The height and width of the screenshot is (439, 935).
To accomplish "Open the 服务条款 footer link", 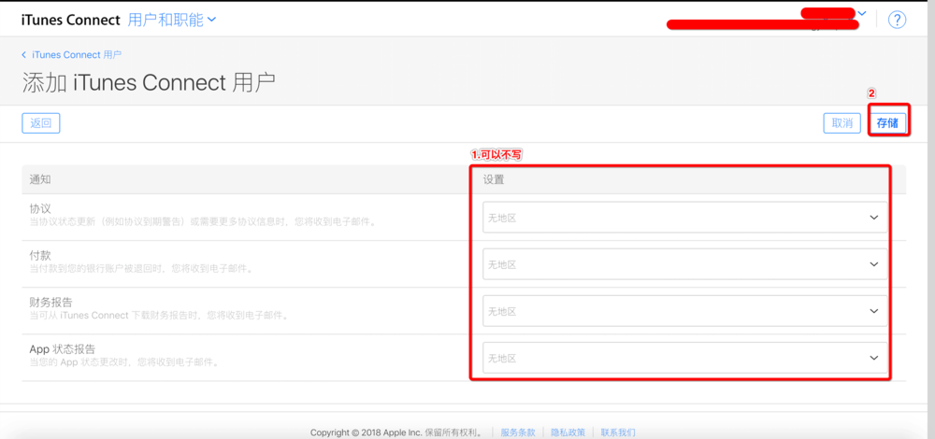I will click(518, 432).
